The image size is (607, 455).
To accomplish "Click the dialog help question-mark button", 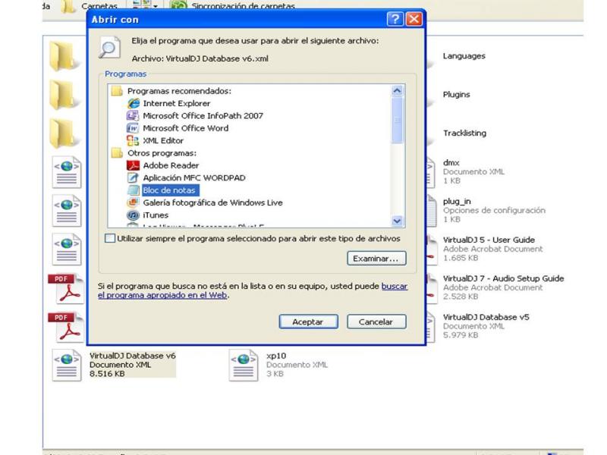I will point(395,19).
